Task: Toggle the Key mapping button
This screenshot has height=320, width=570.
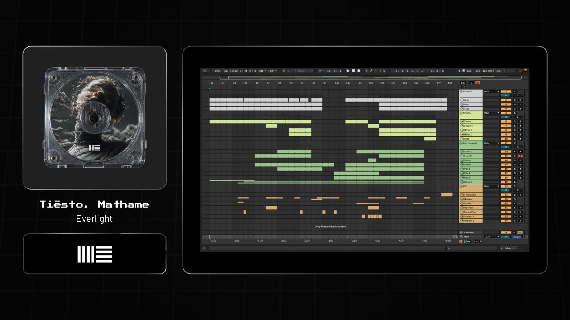Action: 469,71
